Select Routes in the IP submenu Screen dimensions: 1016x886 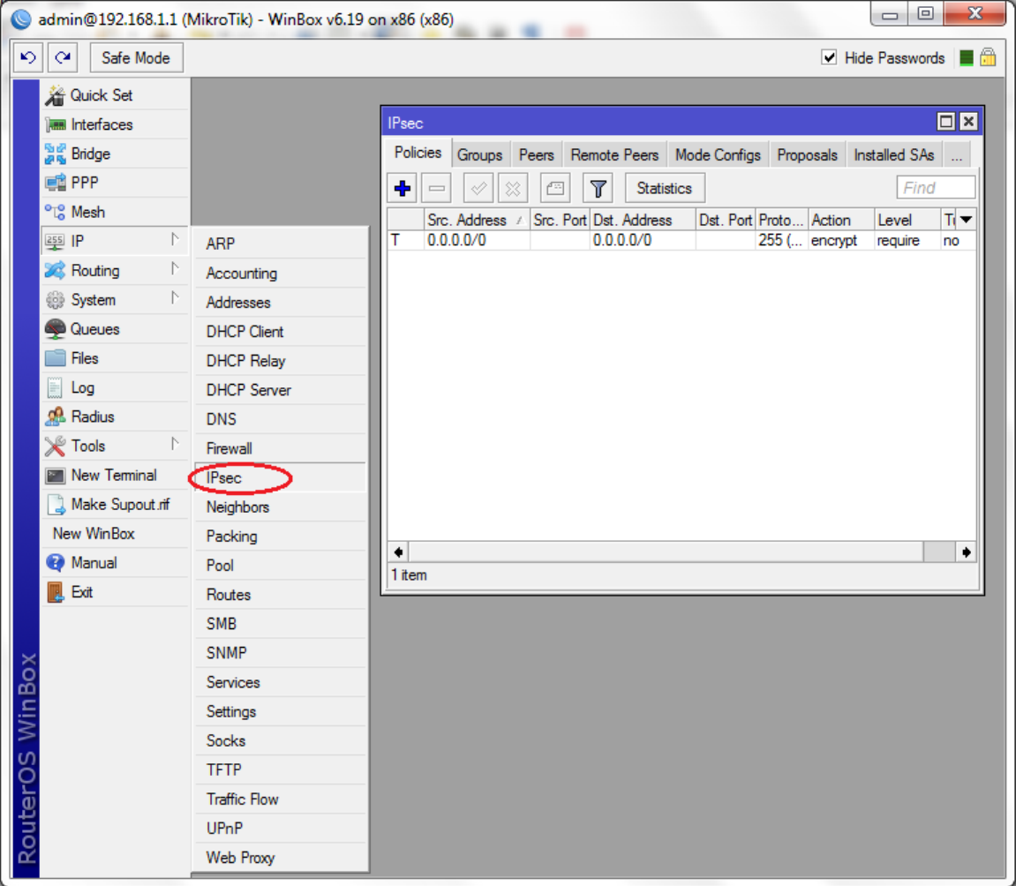coord(281,595)
